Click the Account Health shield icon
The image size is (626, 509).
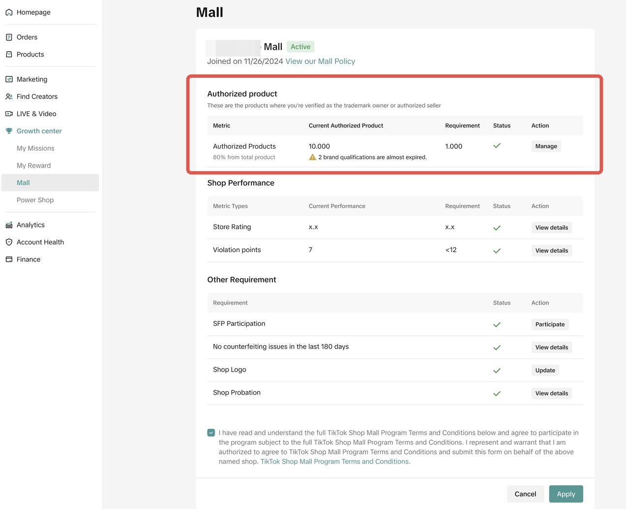pos(9,242)
